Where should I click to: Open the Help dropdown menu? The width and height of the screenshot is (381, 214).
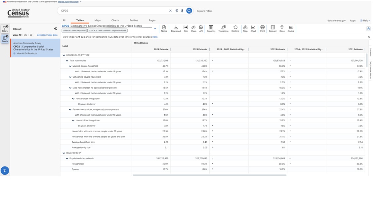(x=365, y=20)
